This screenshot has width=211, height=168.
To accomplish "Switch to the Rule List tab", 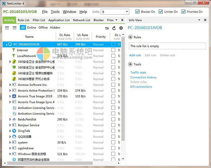I will (24, 20).
